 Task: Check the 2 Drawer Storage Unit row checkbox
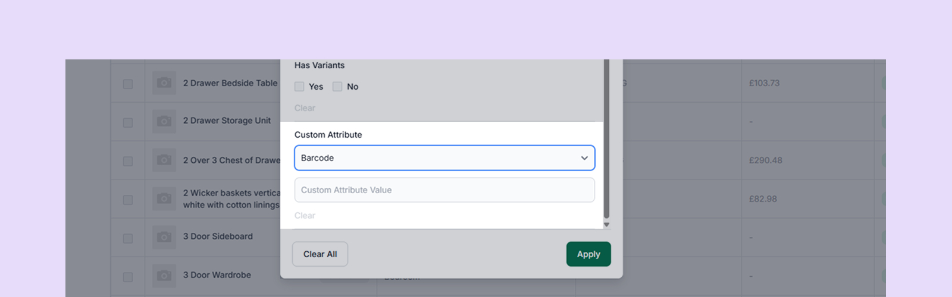point(128,123)
